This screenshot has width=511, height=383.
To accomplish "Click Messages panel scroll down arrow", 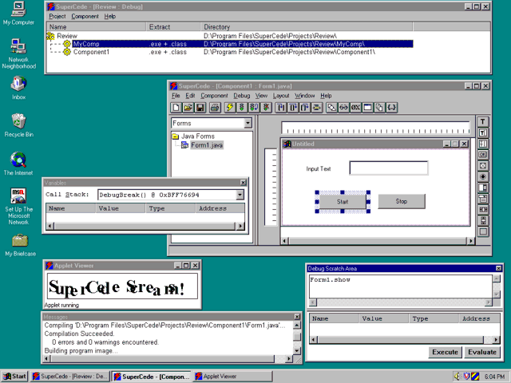I will [x=297, y=351].
